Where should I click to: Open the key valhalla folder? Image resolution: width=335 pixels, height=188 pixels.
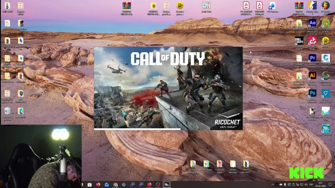click(x=21, y=113)
